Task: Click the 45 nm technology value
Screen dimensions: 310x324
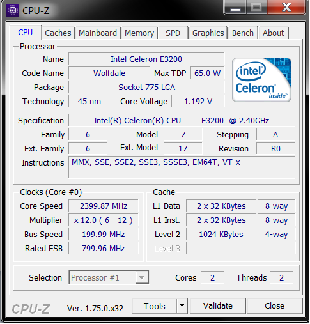Action: tap(89, 101)
